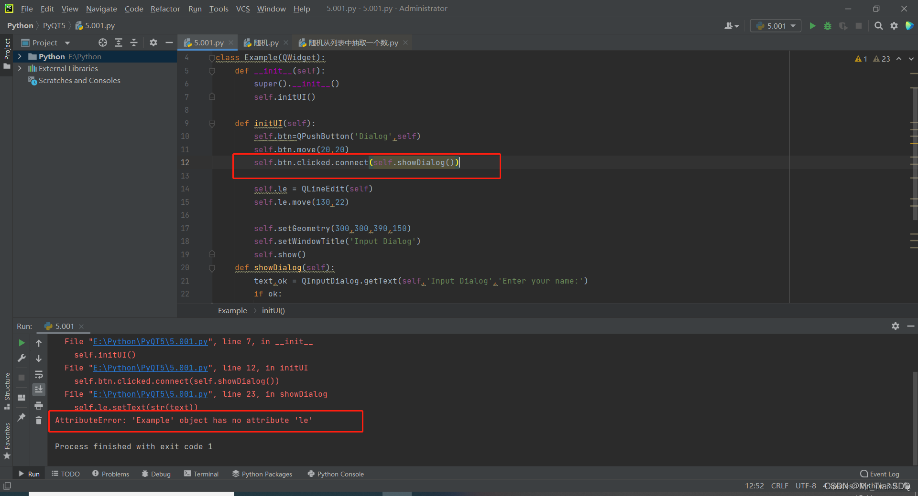The width and height of the screenshot is (918, 496).
Task: Start a debugging session with the bug icon
Action: coord(828,26)
